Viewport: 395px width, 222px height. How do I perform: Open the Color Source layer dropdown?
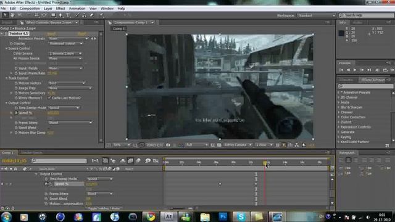65,54
